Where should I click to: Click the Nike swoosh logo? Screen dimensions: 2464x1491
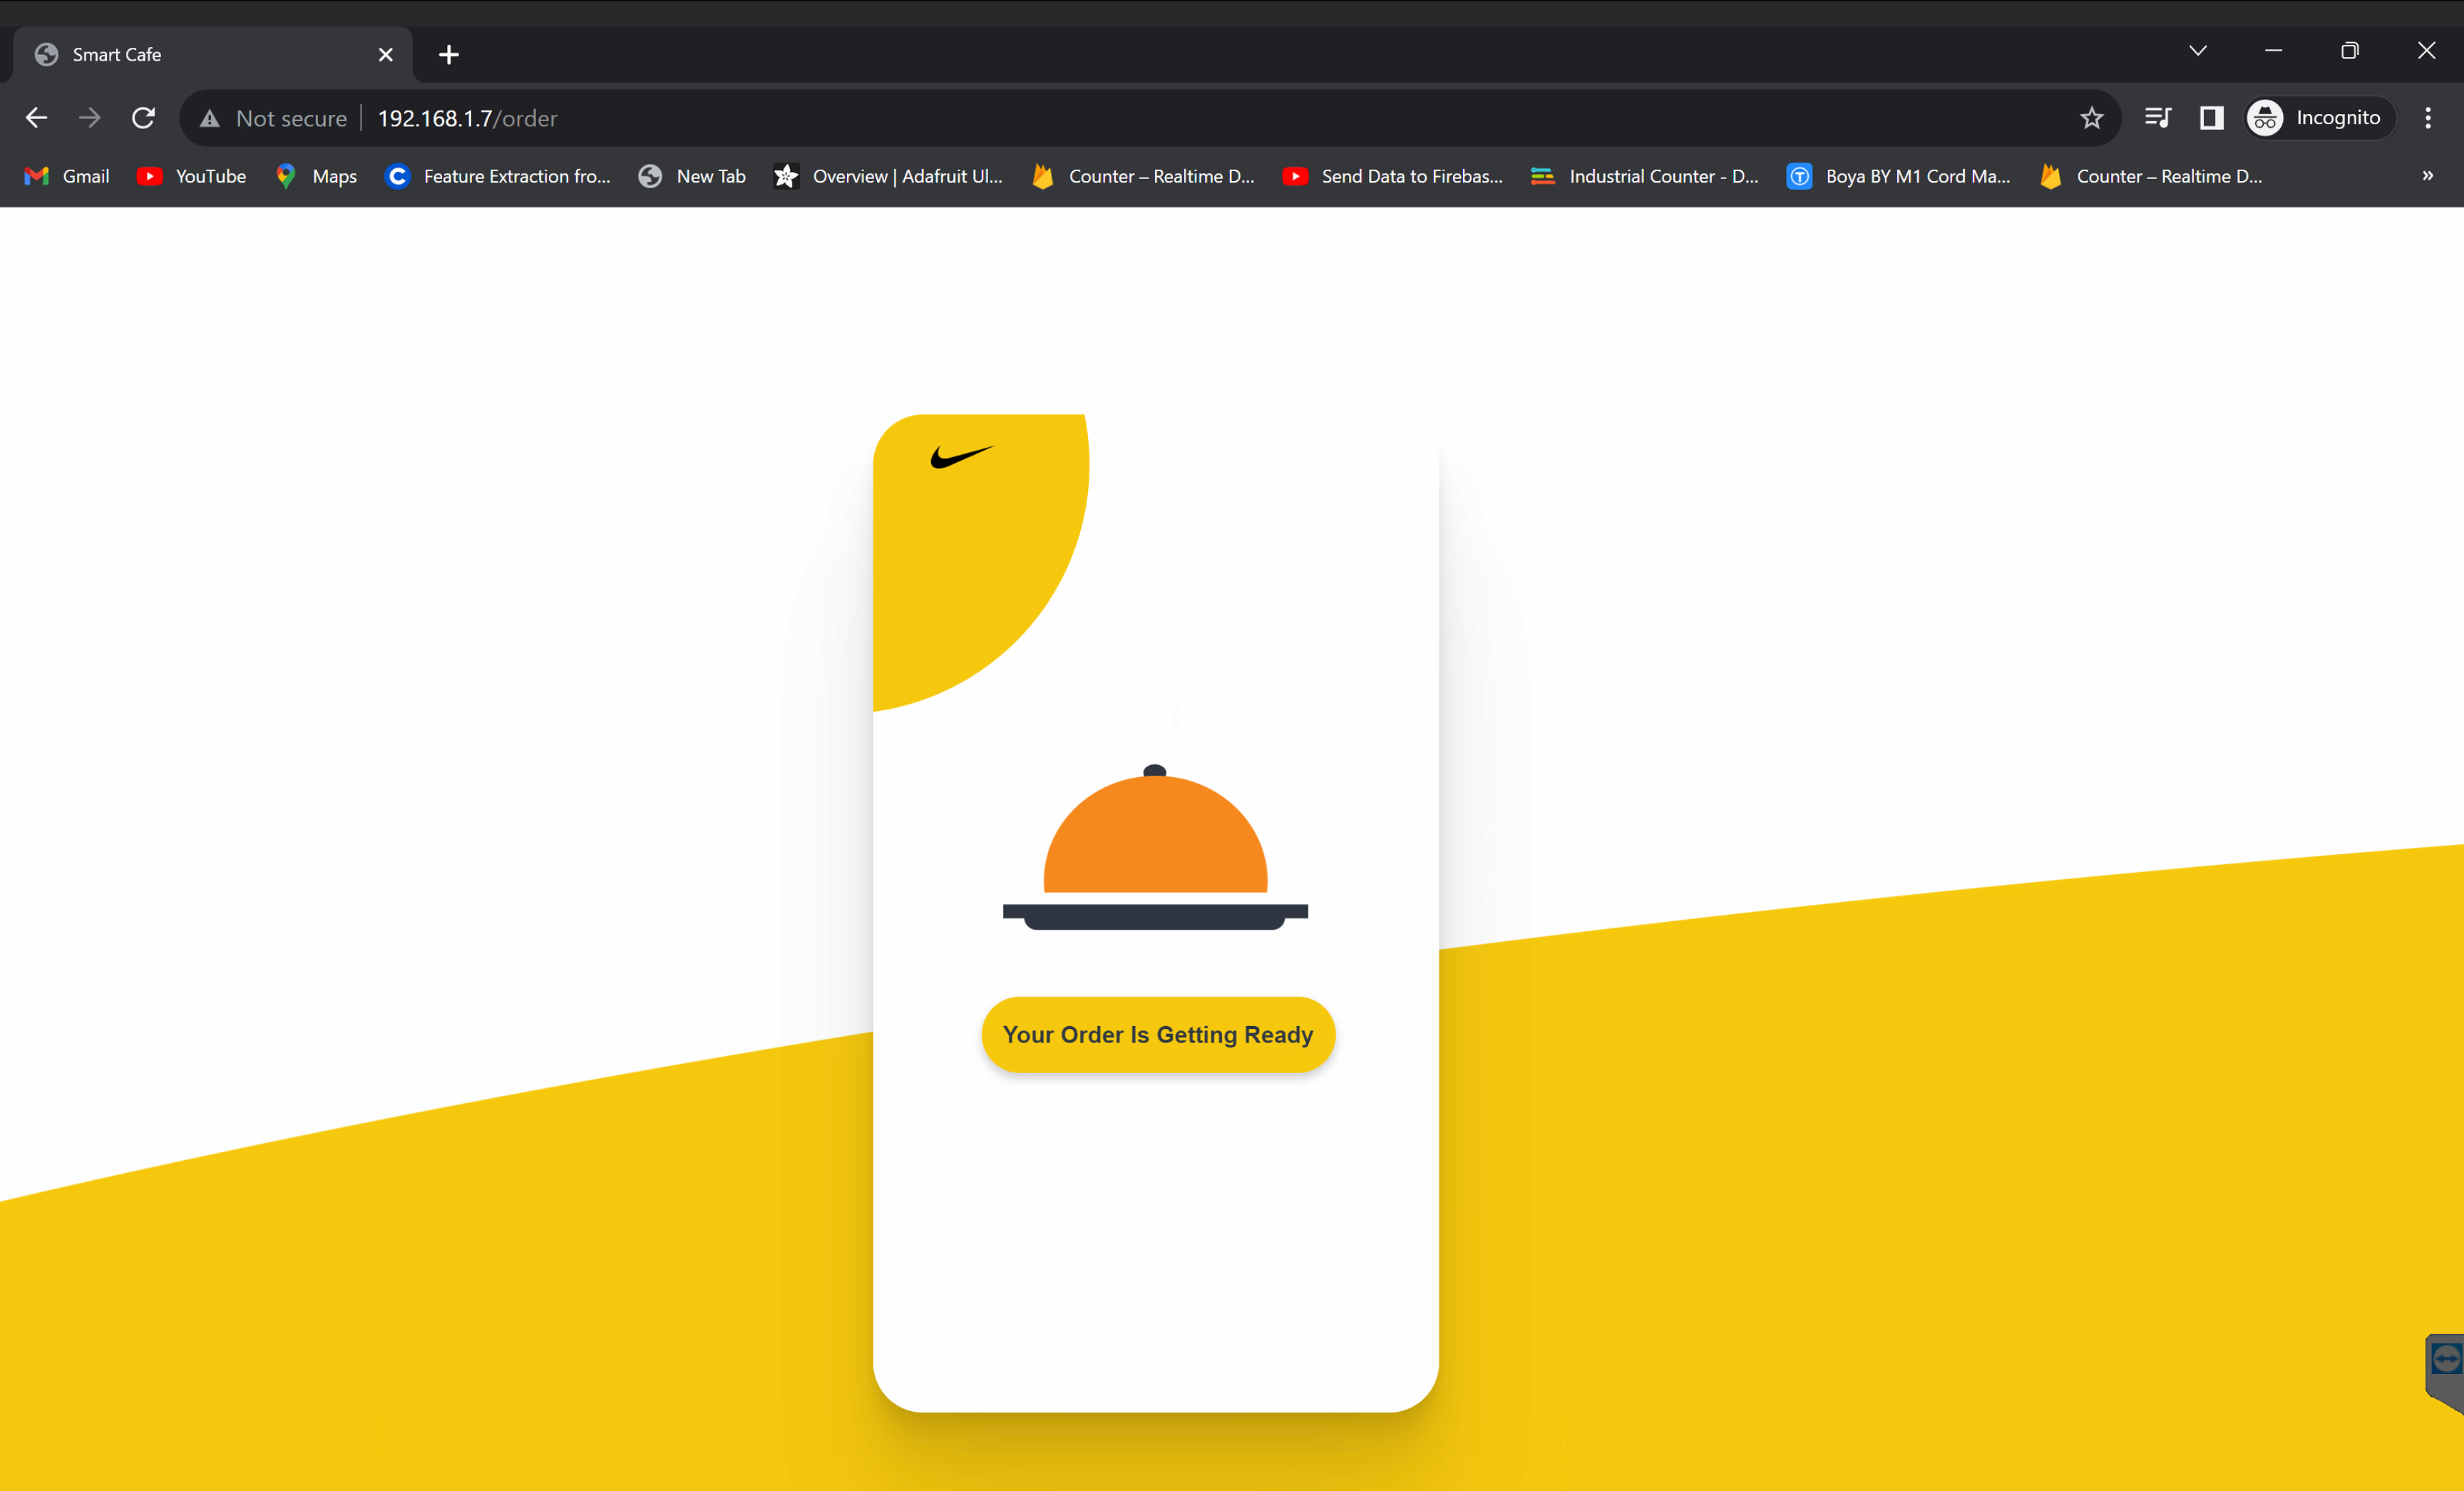[962, 457]
